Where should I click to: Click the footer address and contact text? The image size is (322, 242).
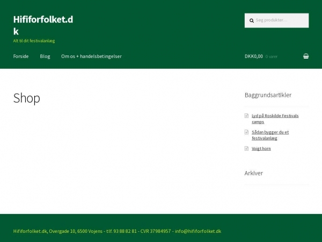coord(117,231)
